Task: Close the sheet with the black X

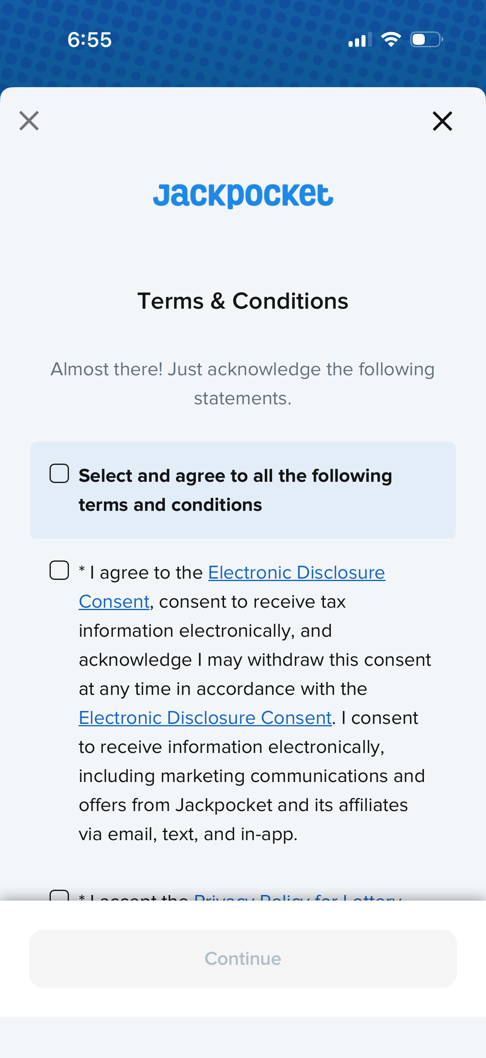Action: click(442, 121)
